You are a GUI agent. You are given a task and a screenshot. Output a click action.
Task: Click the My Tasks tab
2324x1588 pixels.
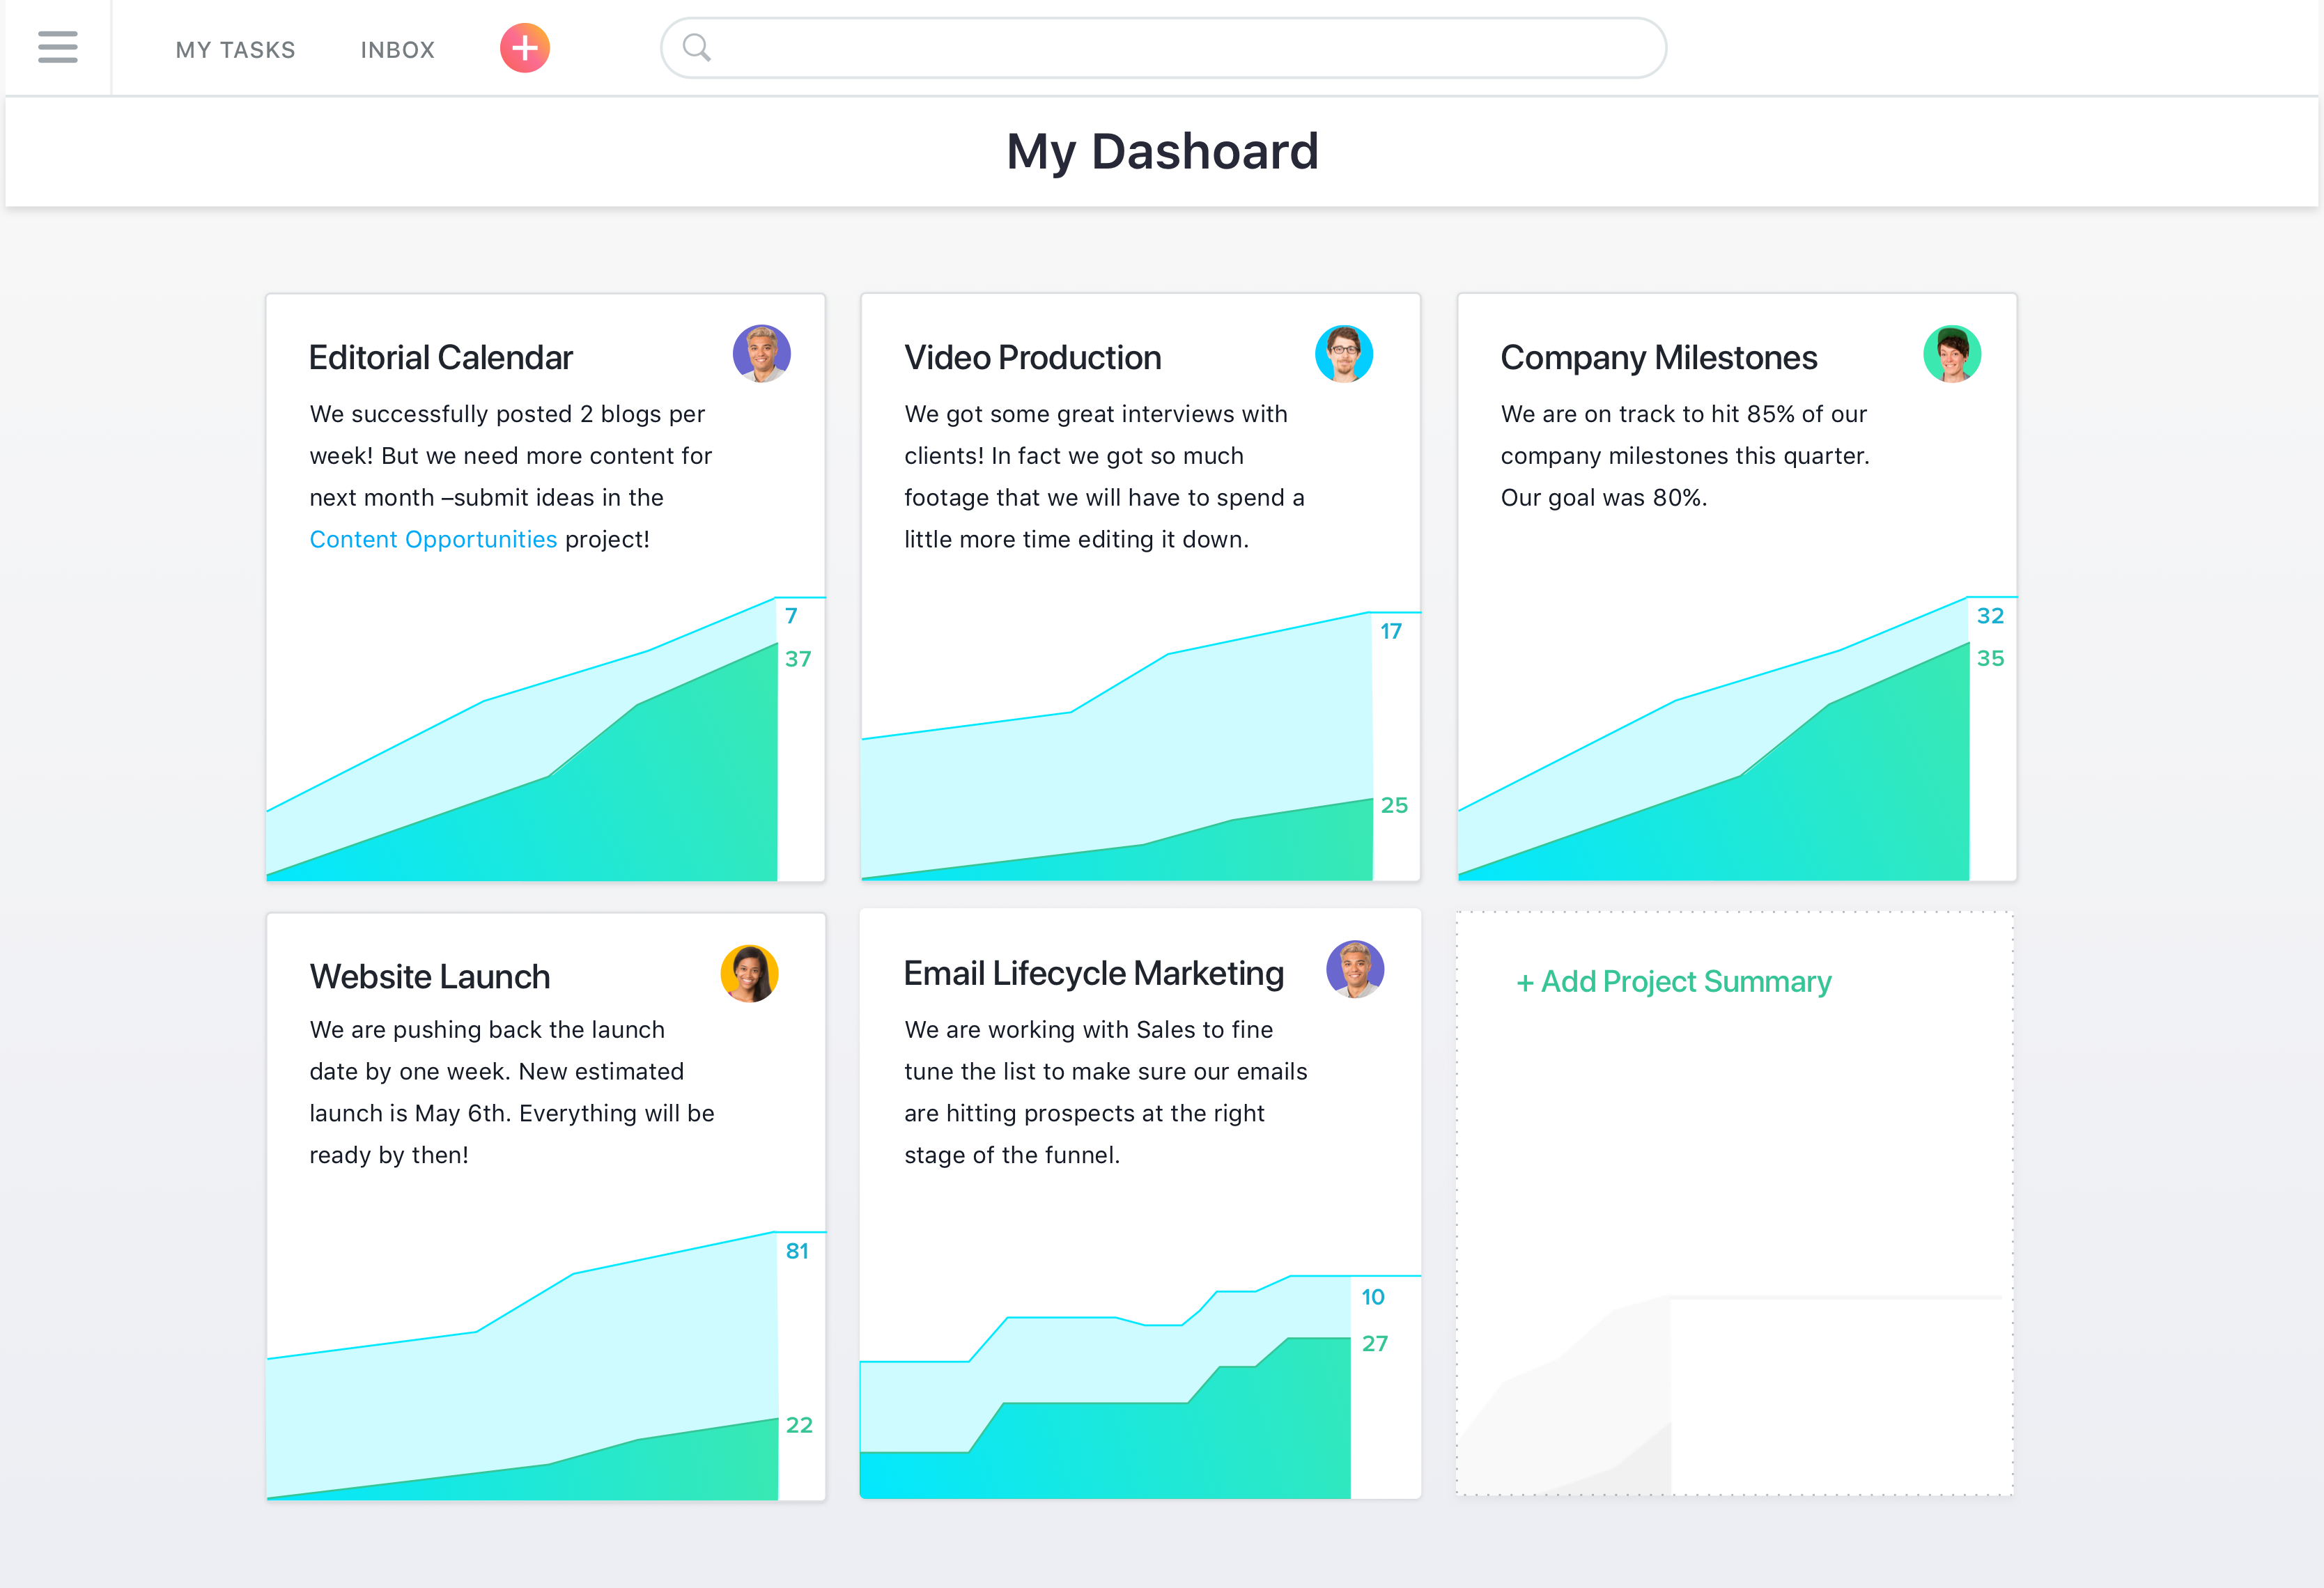point(233,47)
